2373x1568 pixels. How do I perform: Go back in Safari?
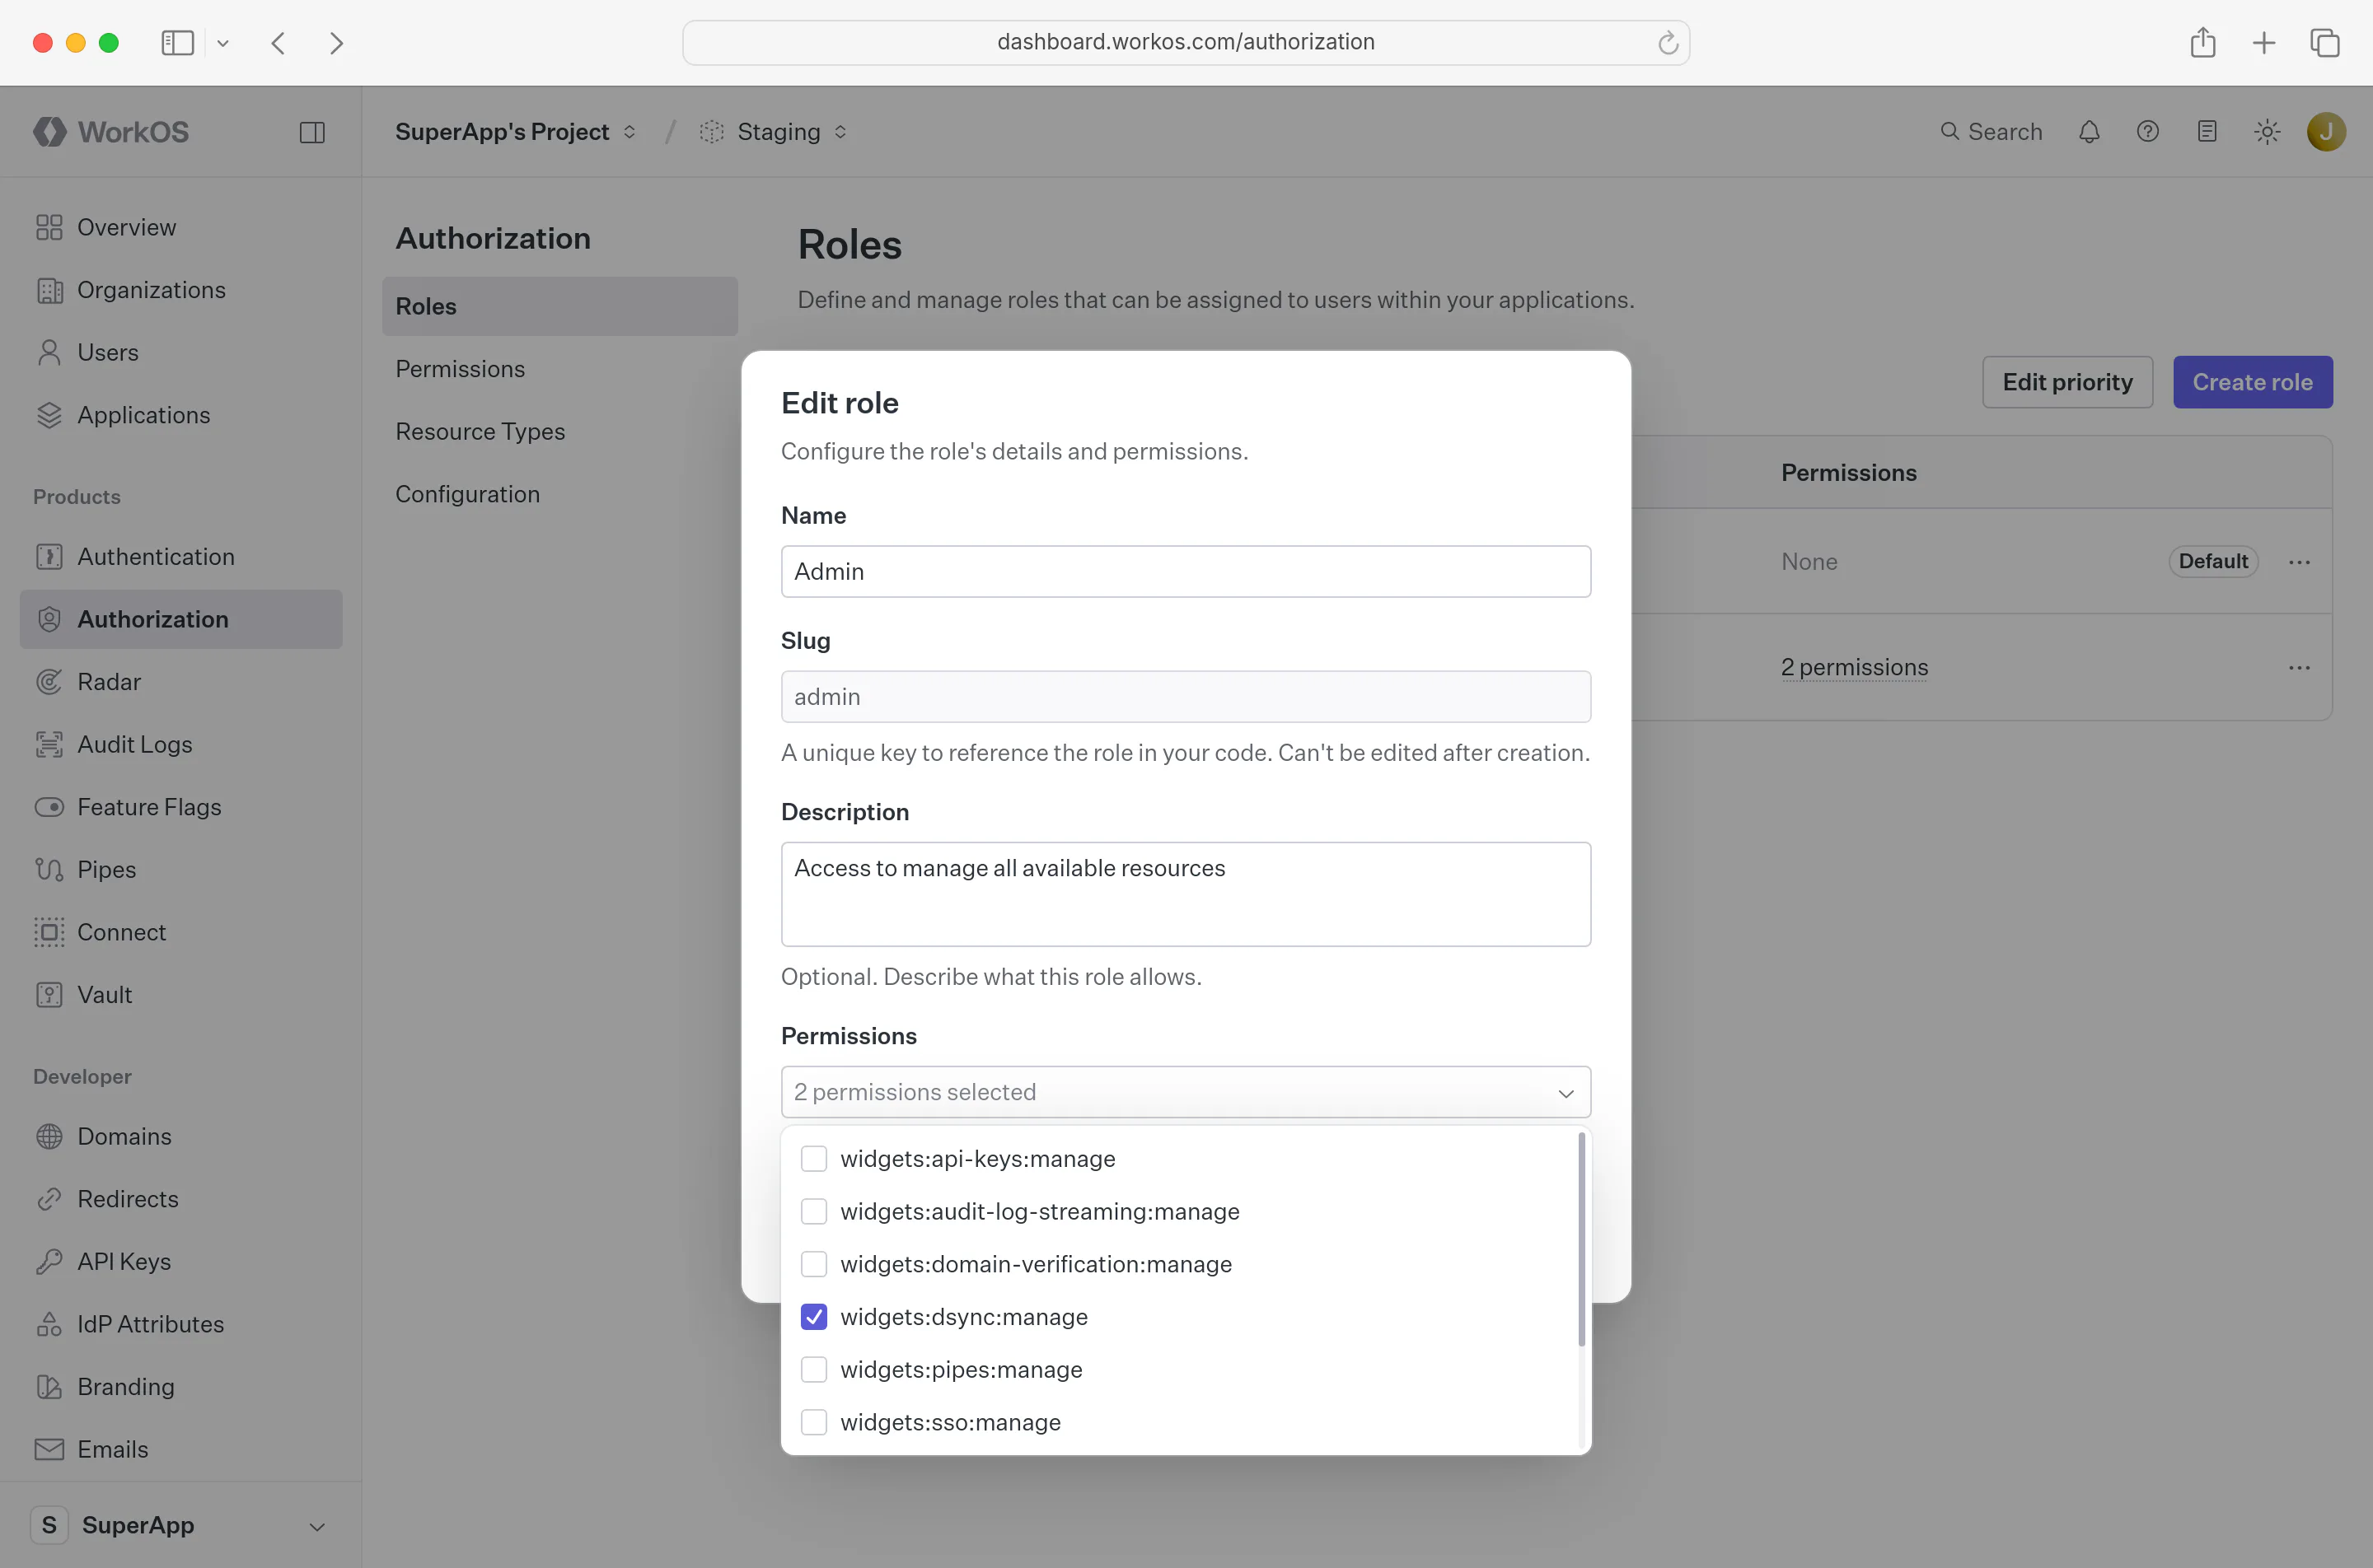point(278,43)
